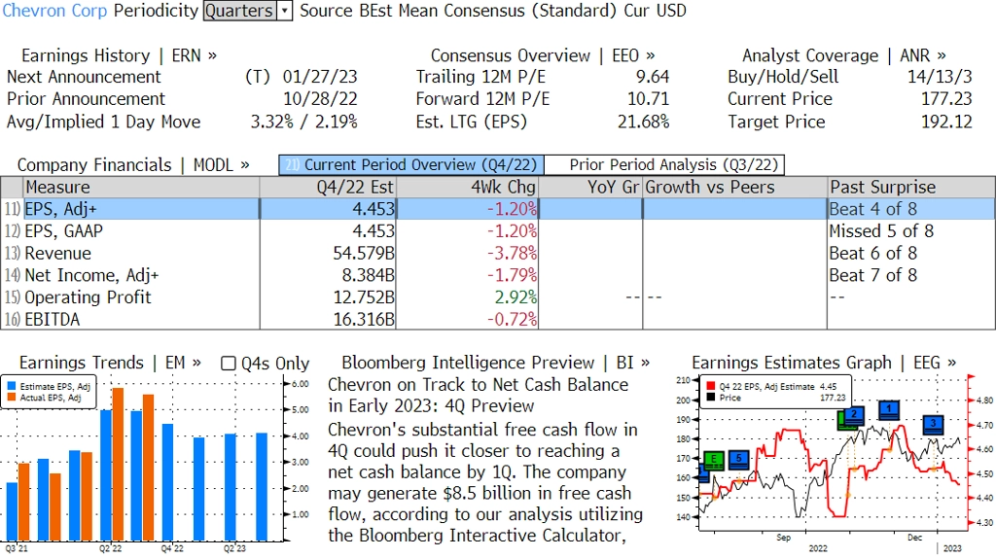The width and height of the screenshot is (996, 558).
Task: Open Earnings History ERN link
Action: point(119,55)
